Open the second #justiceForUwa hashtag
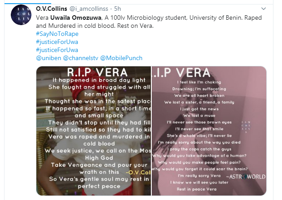The height and width of the screenshot is (200, 282). (x=57, y=50)
